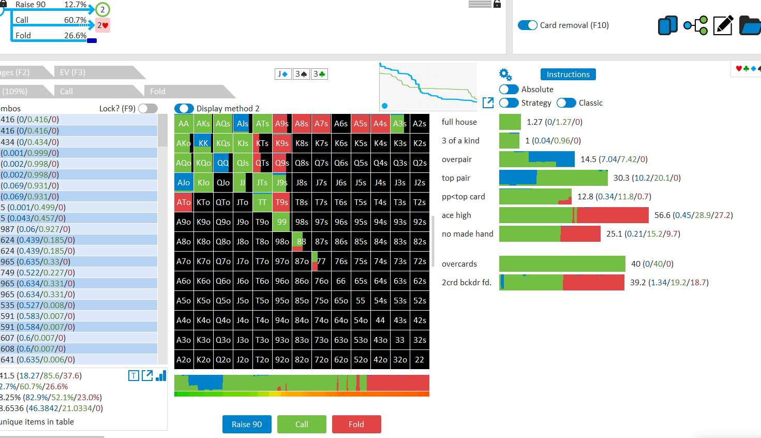
Task: Select the AA cell in range grid
Action: click(184, 124)
